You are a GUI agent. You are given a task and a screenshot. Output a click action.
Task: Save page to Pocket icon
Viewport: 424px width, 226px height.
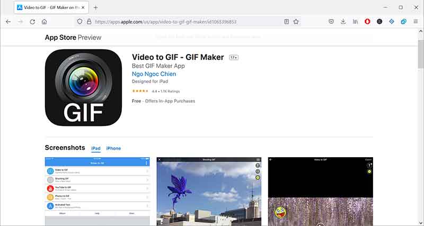point(331,22)
